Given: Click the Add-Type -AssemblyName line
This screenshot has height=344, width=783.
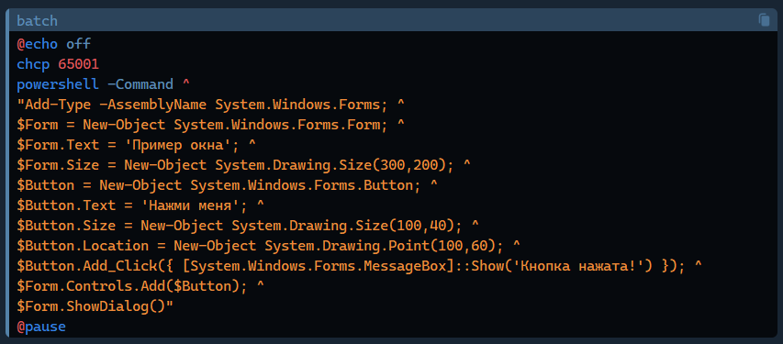Looking at the screenshot, I should click(211, 105).
